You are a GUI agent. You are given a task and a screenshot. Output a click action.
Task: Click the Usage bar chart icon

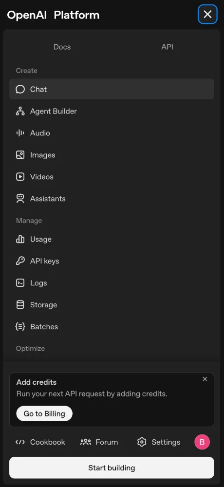click(x=20, y=239)
